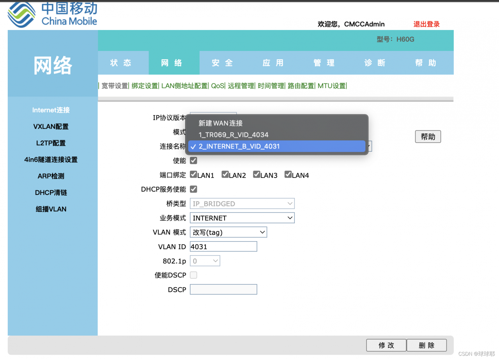Go to ARP检测 in the sidebar
Image resolution: width=499 pixels, height=359 pixels.
tap(51, 176)
